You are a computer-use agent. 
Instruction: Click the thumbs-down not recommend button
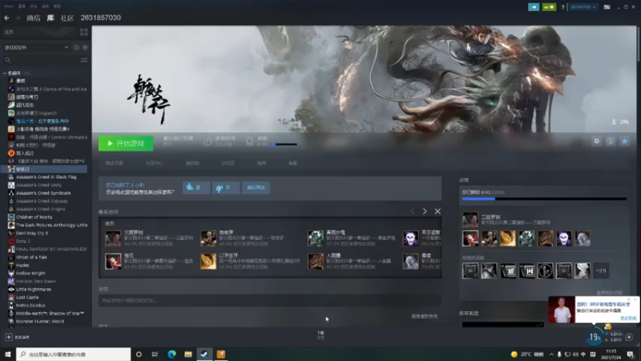pos(226,188)
